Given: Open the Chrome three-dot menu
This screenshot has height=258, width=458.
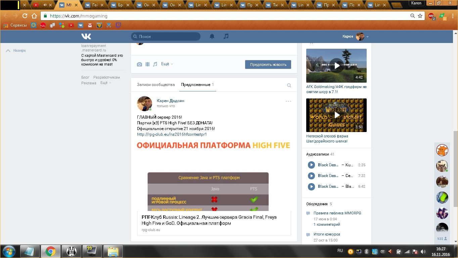Looking at the screenshot, I should [x=453, y=16].
